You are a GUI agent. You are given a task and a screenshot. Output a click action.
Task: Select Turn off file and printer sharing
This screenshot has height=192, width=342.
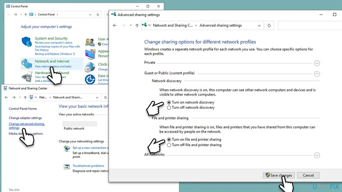pyautogui.click(x=169, y=145)
